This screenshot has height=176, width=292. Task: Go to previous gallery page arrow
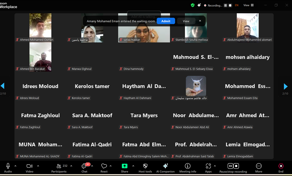(x=2, y=86)
